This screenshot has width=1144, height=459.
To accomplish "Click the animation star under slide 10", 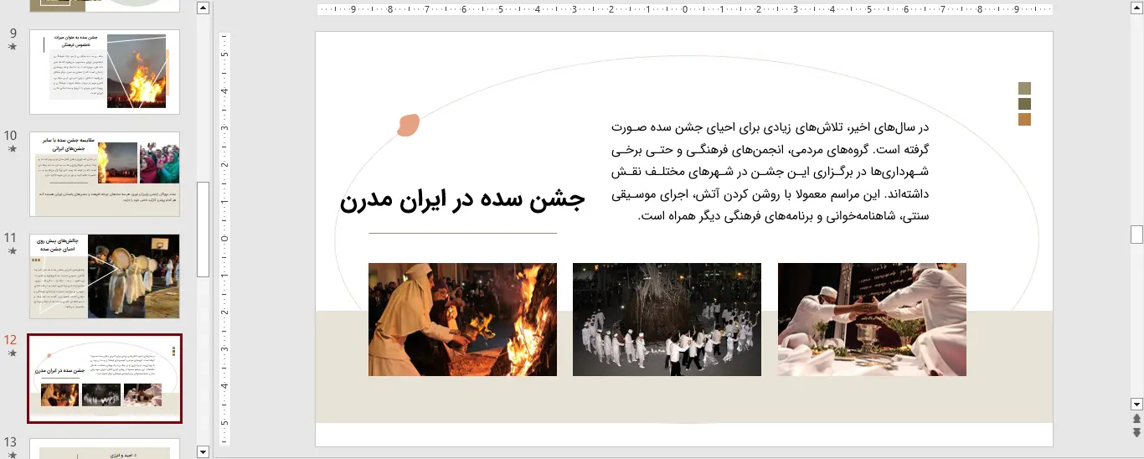I will [x=12, y=149].
